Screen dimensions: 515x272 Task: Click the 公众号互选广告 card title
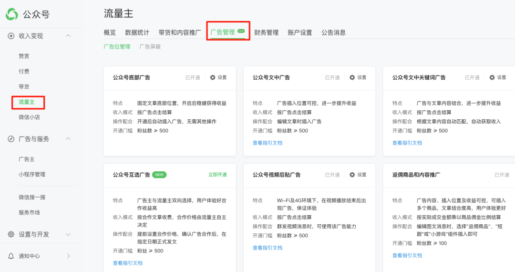tap(132, 175)
